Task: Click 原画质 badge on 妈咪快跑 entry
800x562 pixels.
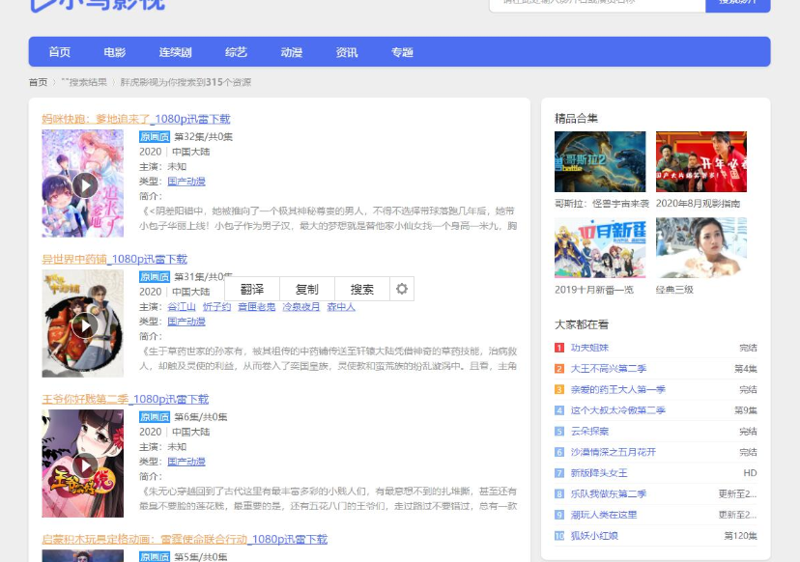Action: coord(154,137)
